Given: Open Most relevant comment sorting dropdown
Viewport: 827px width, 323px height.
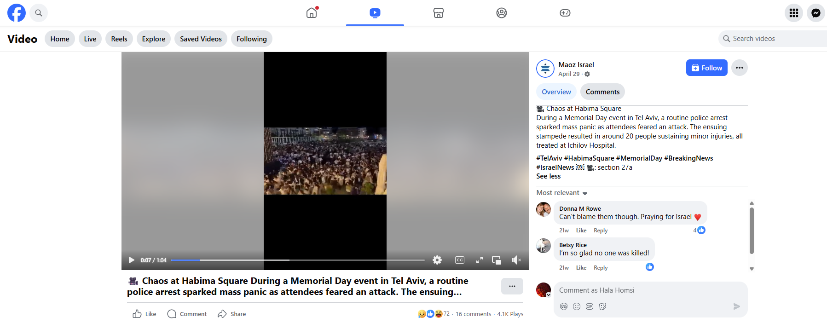Looking at the screenshot, I should click(x=562, y=193).
